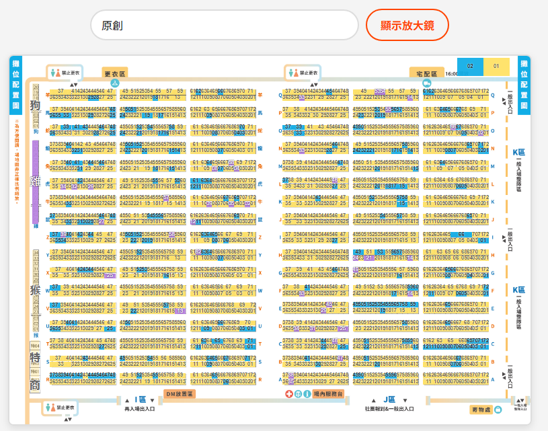Click the I區 zone label
Screen dimensions: 548x431
click(140, 399)
